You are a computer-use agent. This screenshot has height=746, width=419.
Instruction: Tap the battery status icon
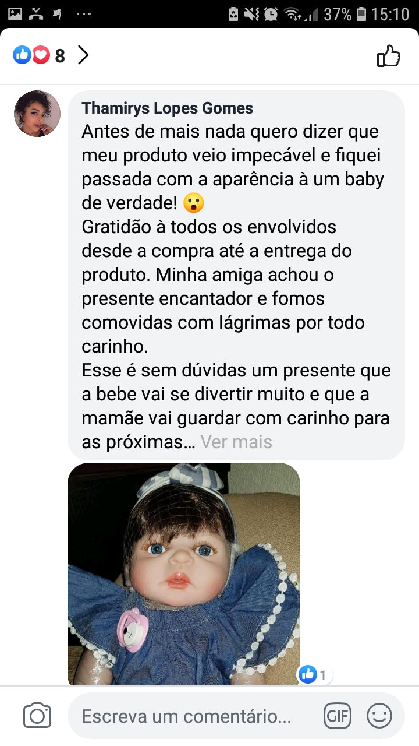(x=361, y=13)
